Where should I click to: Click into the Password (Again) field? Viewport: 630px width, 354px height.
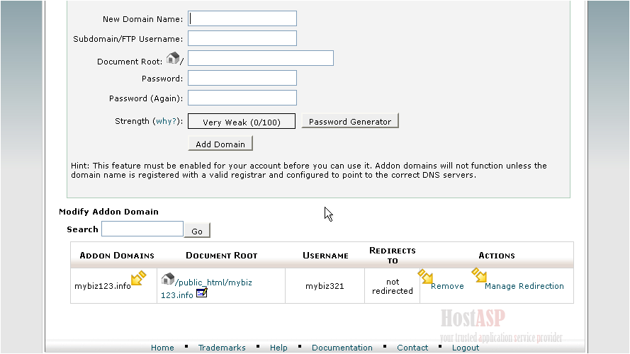coord(242,98)
